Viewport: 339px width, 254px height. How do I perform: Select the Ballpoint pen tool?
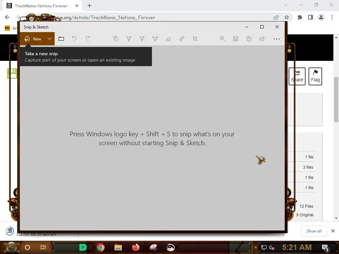click(x=129, y=39)
